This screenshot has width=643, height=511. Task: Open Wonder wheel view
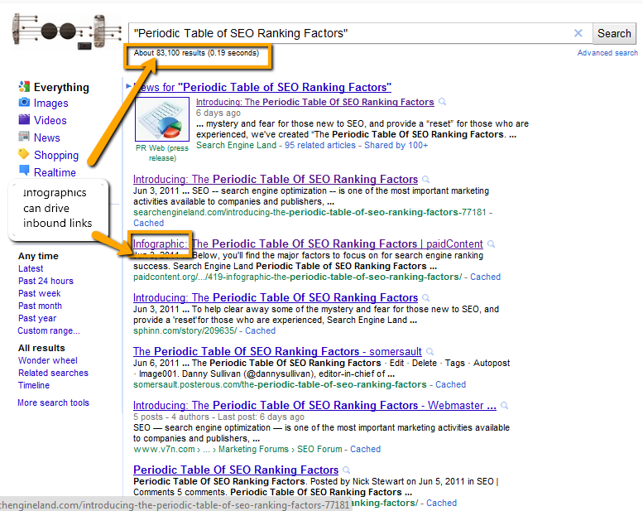(47, 360)
